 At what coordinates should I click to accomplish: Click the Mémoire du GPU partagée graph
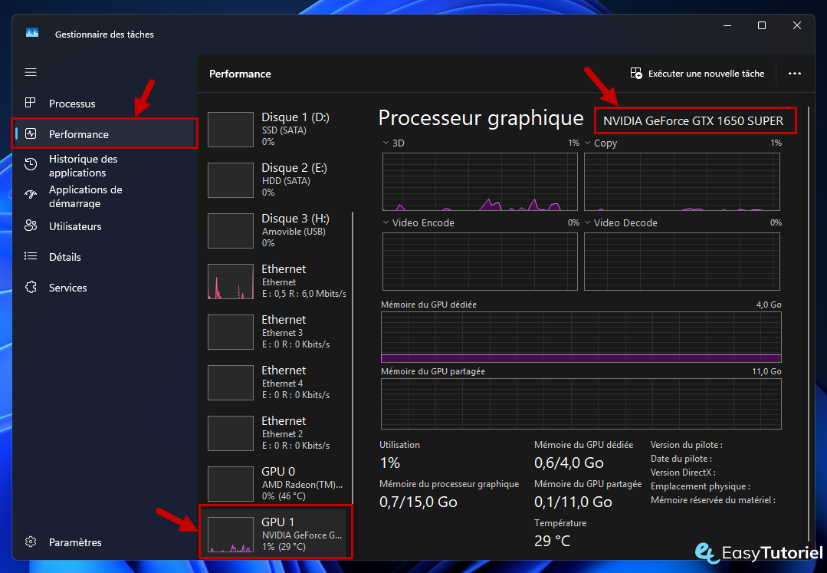(581, 403)
